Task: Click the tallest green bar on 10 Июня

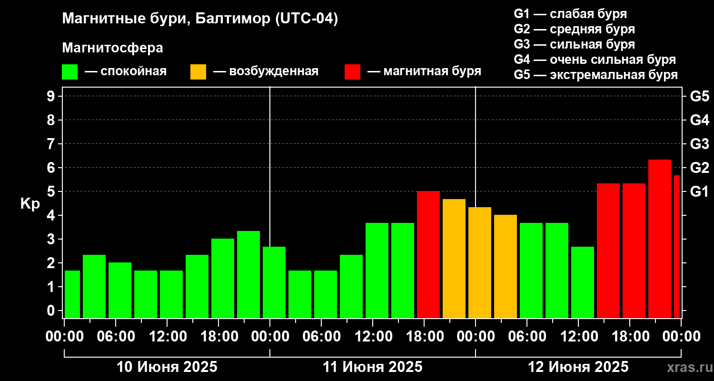Action: click(x=248, y=274)
